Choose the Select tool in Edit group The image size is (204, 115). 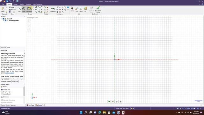(72, 9)
